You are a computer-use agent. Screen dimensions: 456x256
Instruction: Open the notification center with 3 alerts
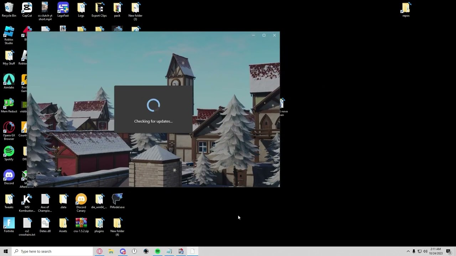(x=449, y=251)
